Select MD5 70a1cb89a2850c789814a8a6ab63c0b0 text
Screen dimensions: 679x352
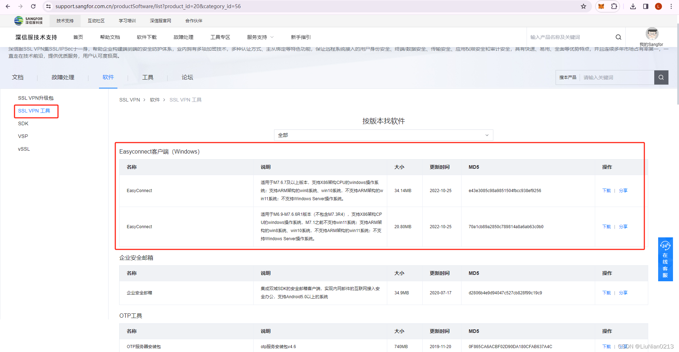pyautogui.click(x=506, y=227)
